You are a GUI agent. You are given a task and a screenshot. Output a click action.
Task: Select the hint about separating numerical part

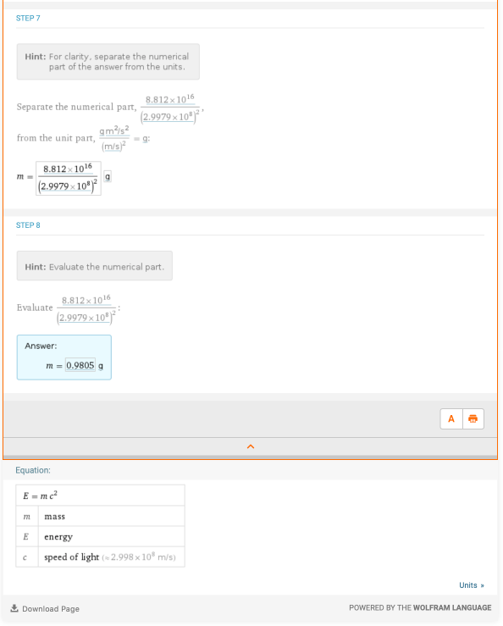pos(108,62)
